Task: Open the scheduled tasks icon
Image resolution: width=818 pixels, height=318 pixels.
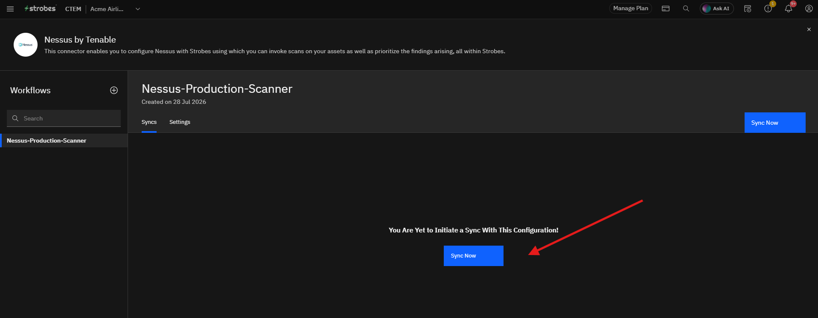Action: (x=748, y=9)
